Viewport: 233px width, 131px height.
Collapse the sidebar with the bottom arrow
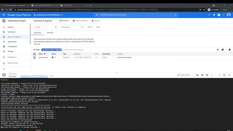pyautogui.click(x=4, y=69)
